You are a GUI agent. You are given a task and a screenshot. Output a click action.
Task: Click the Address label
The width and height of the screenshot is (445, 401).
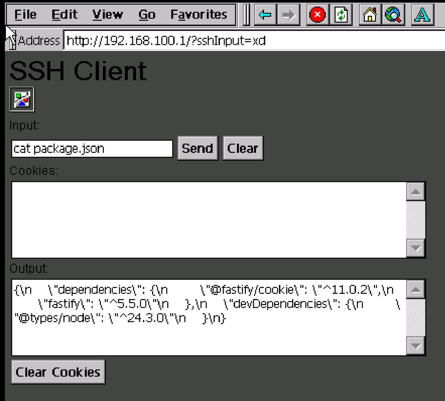coord(39,40)
